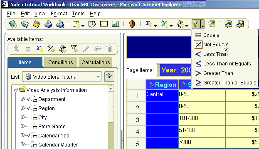The width and height of the screenshot is (259, 149).
Task: Click the New Condition funnel toolbar icon
Action: [196, 24]
